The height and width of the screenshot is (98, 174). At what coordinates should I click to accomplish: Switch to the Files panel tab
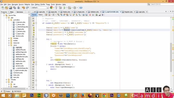pos(12,12)
